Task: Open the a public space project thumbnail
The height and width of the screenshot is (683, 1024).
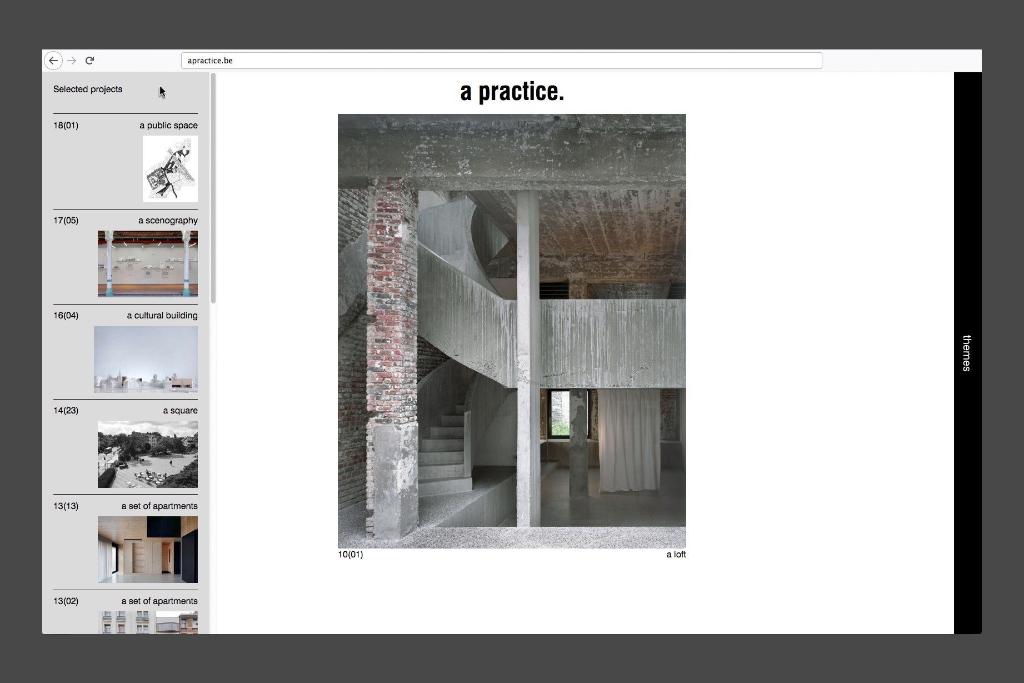Action: coord(171,168)
